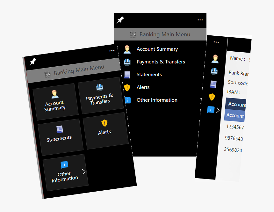The image size is (274, 212).
Task: Click the blue info icon in the collapsed sidebar
Action: (211, 110)
